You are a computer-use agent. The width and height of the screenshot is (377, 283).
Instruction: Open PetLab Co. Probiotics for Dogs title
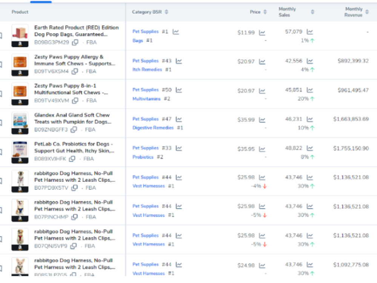74,147
